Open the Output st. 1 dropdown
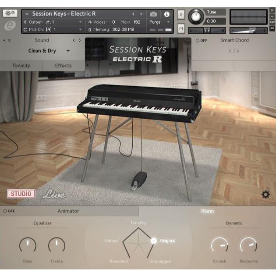276x276 pixels. 53,22
